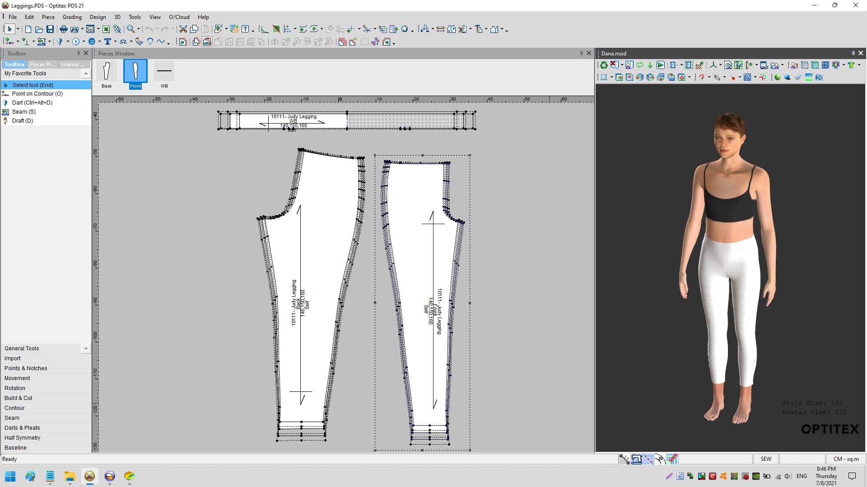Click the green recycle Clear cloth icon
The image size is (867, 487).
pyautogui.click(x=603, y=65)
